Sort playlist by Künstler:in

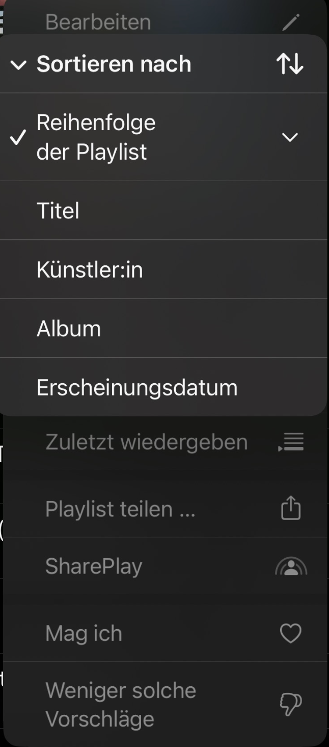click(90, 270)
